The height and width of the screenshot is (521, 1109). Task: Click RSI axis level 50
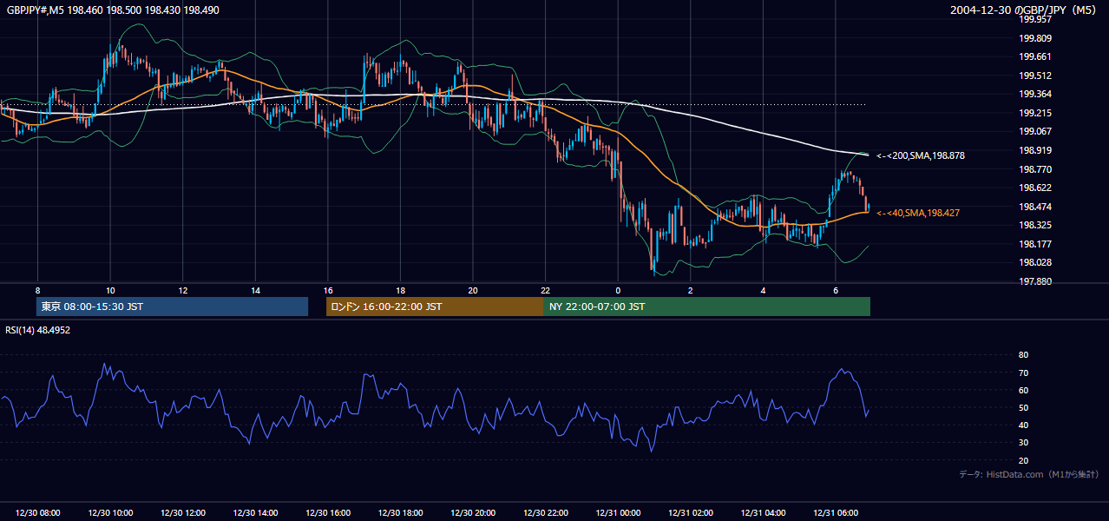click(1024, 408)
